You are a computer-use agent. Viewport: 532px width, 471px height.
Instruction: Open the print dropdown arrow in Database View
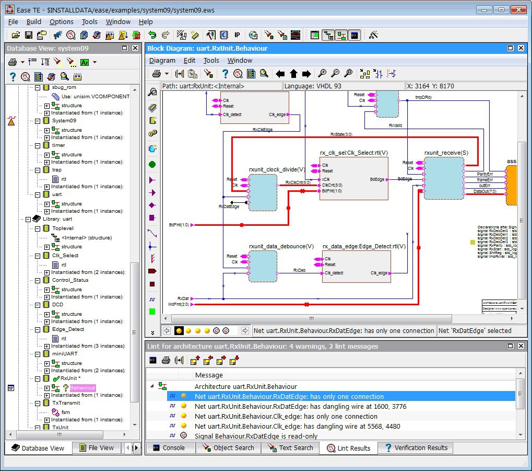coord(22,62)
